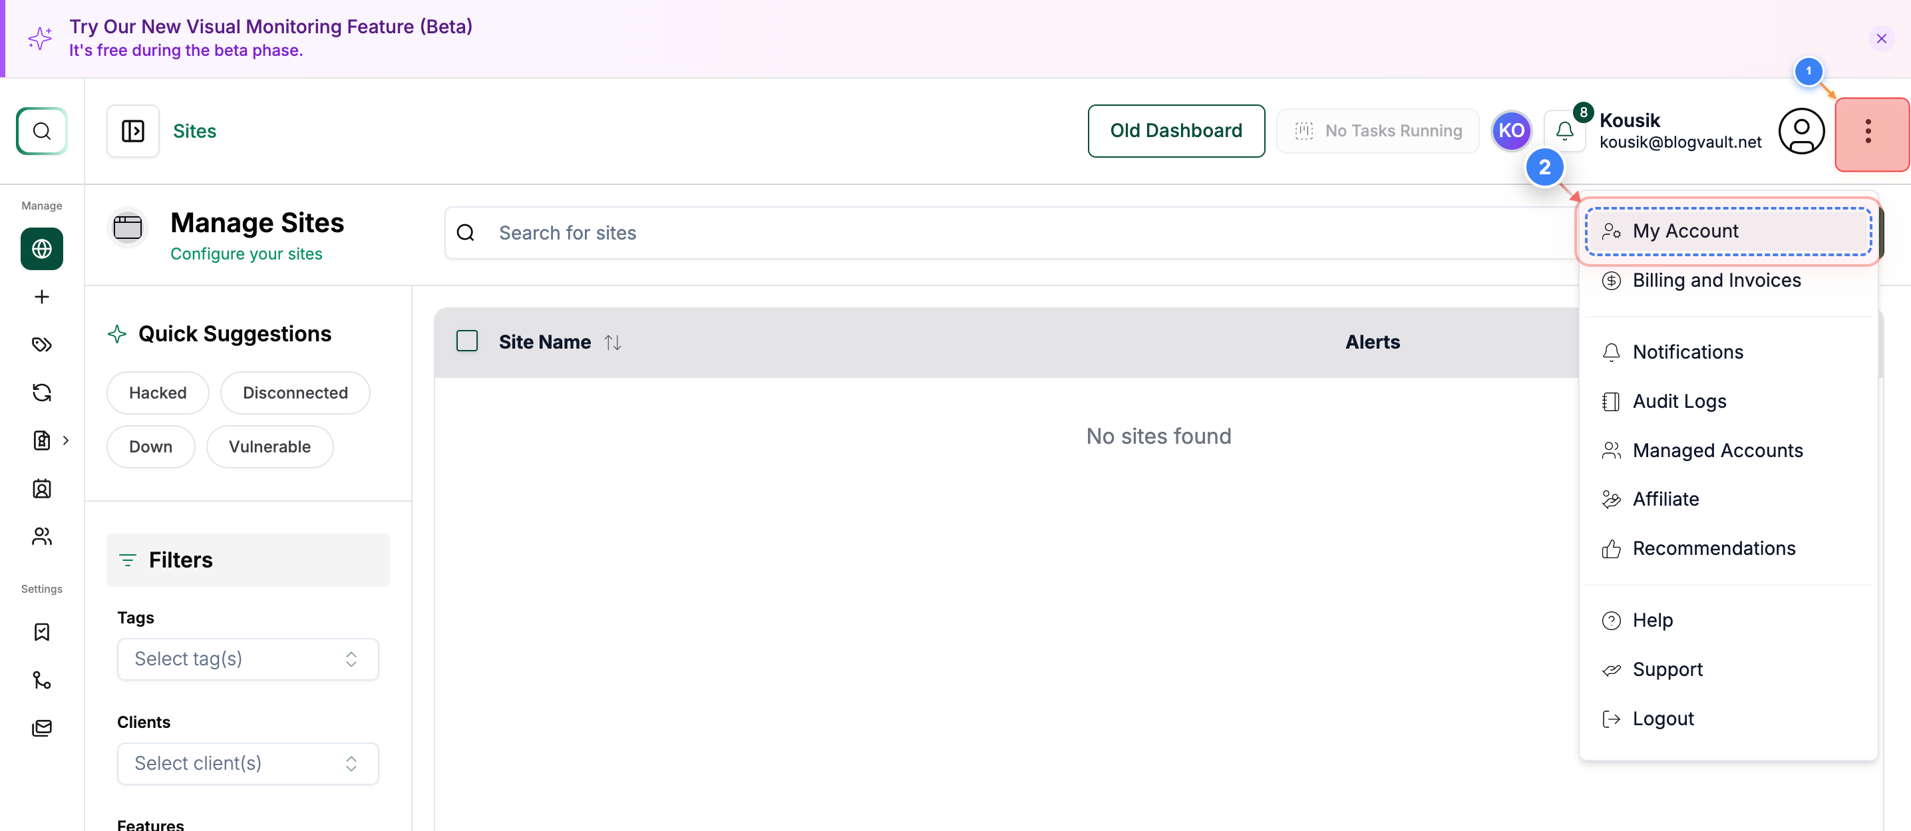Viewport: 1911px width, 831px height.
Task: Click Logout at the bottom of the menu
Action: click(x=1663, y=718)
